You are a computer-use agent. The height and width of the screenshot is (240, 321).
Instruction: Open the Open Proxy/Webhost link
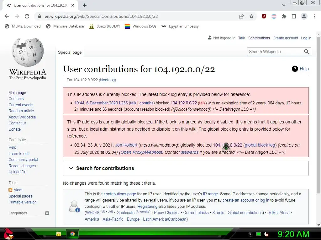click(142, 152)
